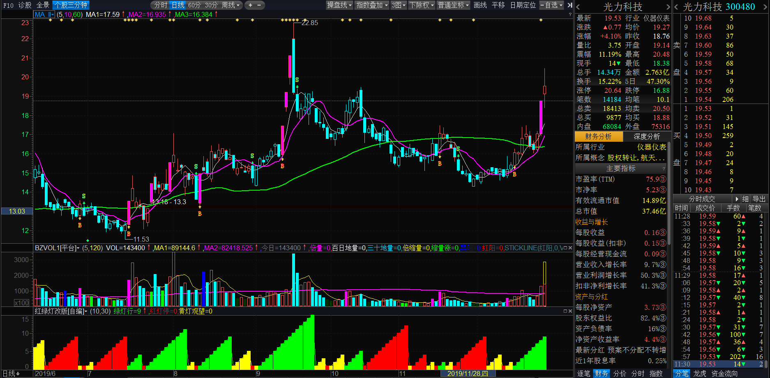The image size is (770, 378).
Task: Select the 分价 bottom tab
Action: coord(620,373)
